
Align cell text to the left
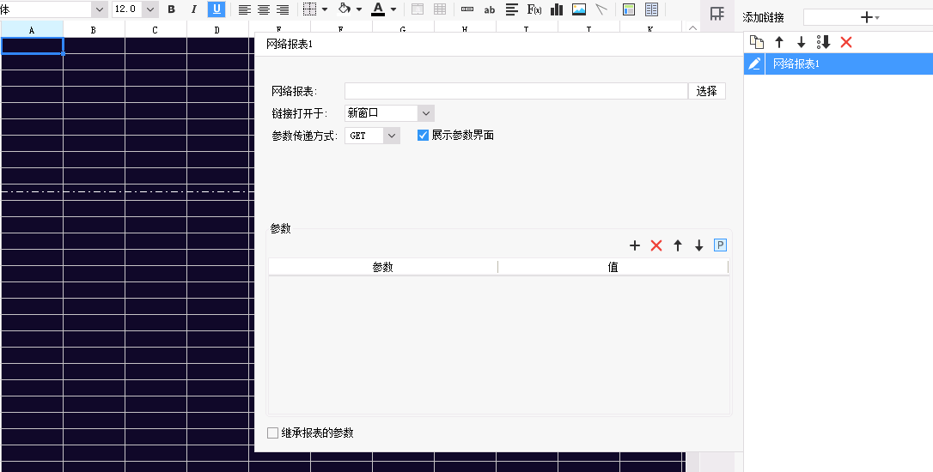pos(244,9)
